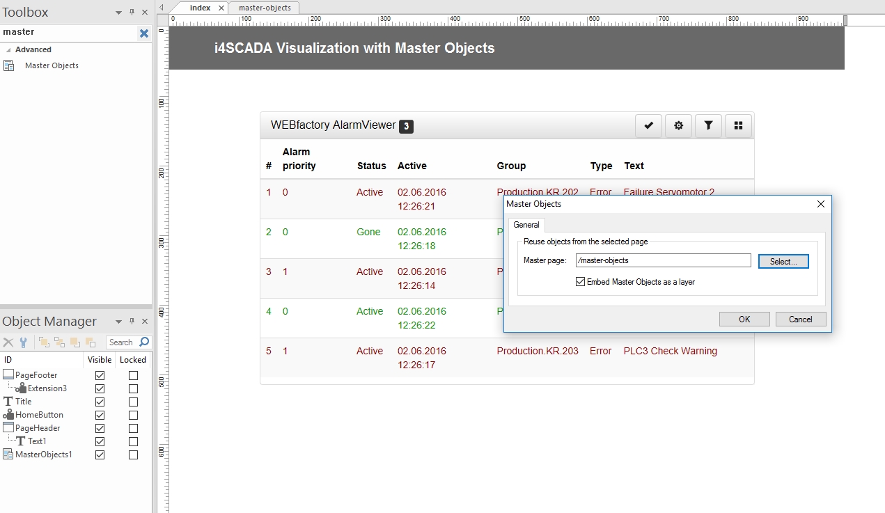Lock the HomeButton object
Screen dimensions: 885x513
coord(133,415)
